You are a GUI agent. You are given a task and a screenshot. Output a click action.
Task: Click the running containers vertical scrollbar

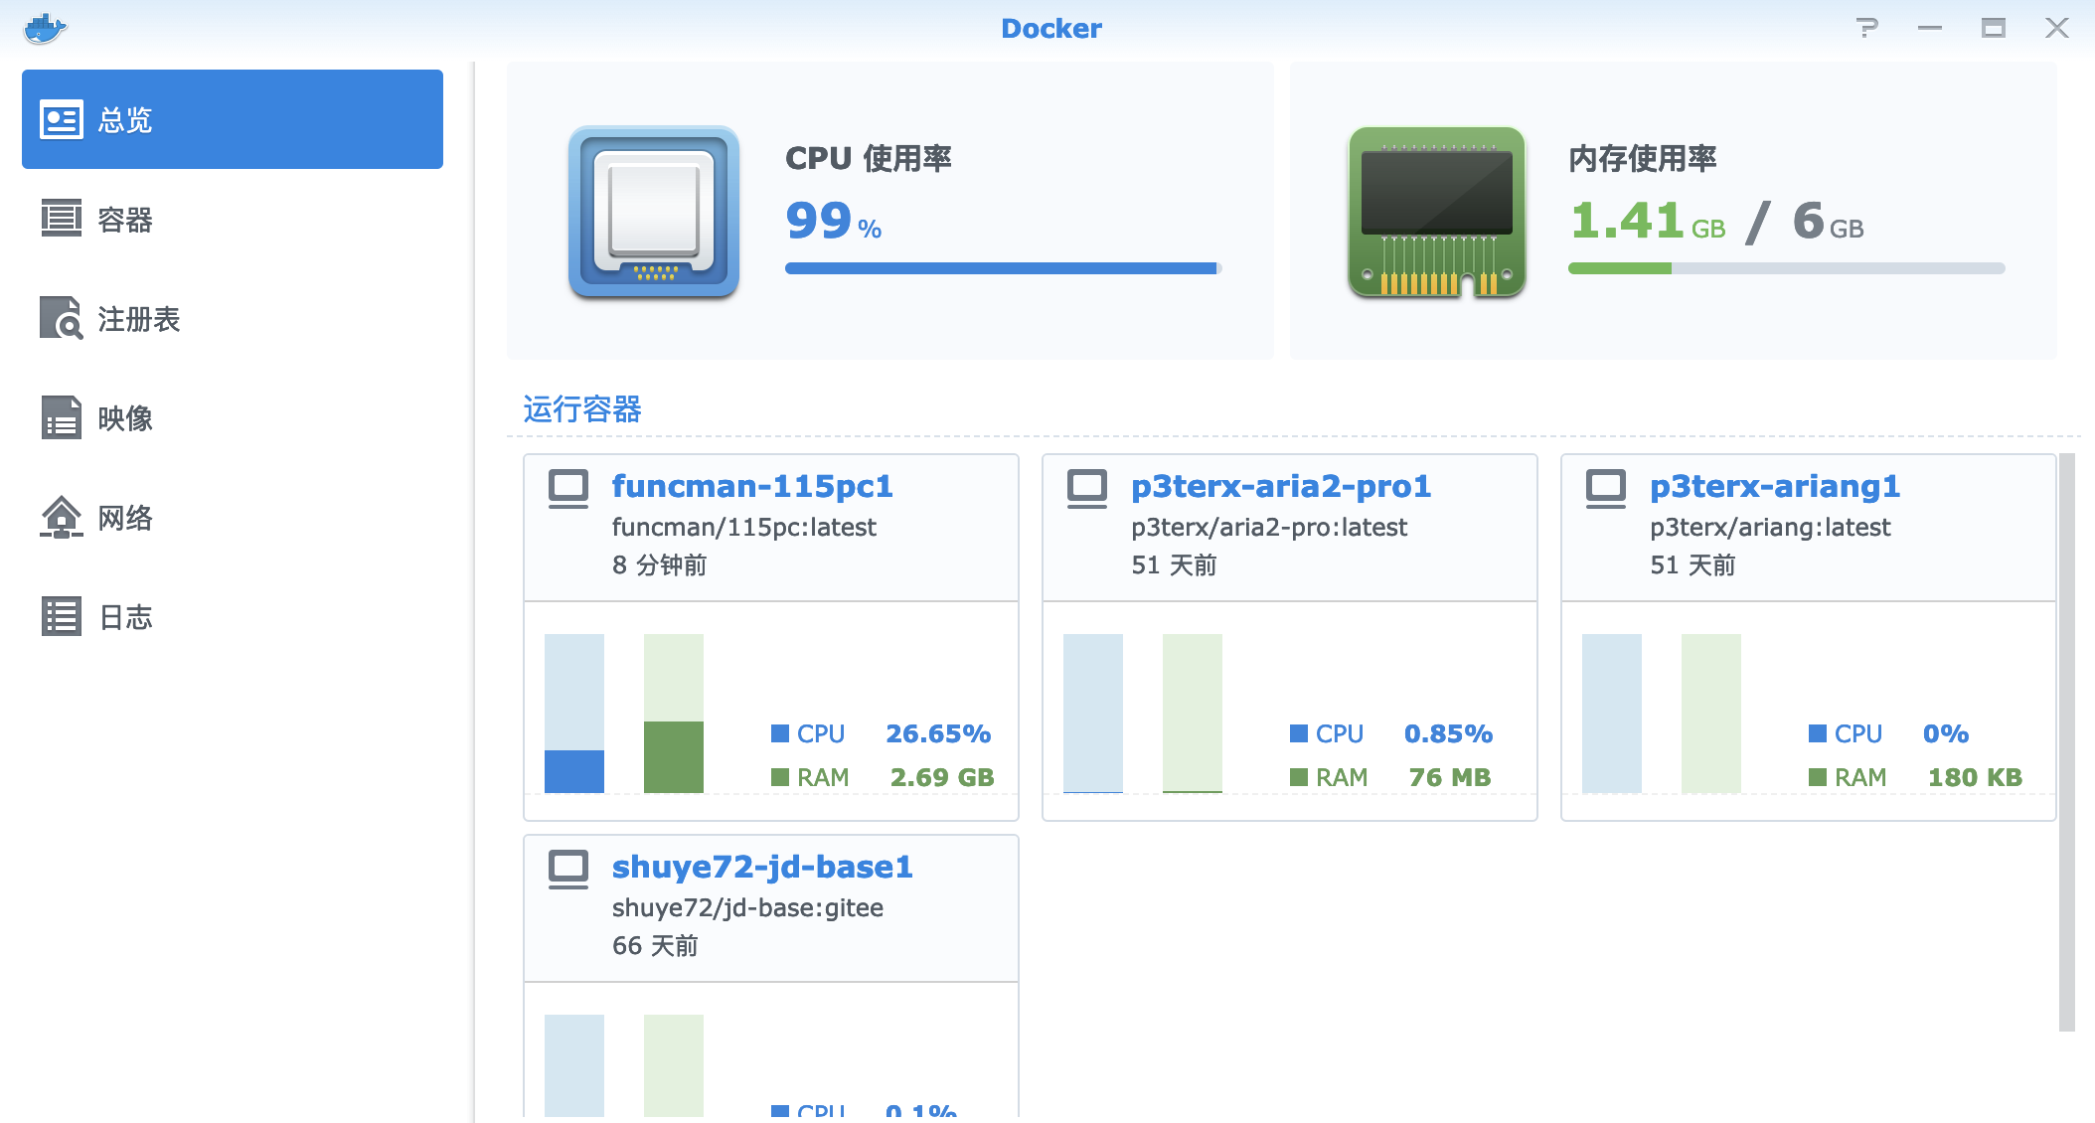(x=2067, y=742)
